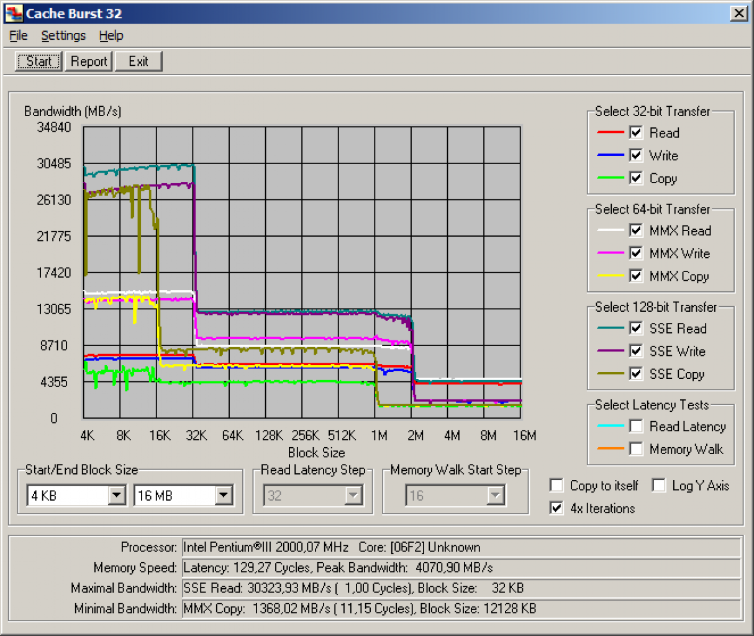Open the Settings menu
Screen dimensions: 754x636
point(63,35)
